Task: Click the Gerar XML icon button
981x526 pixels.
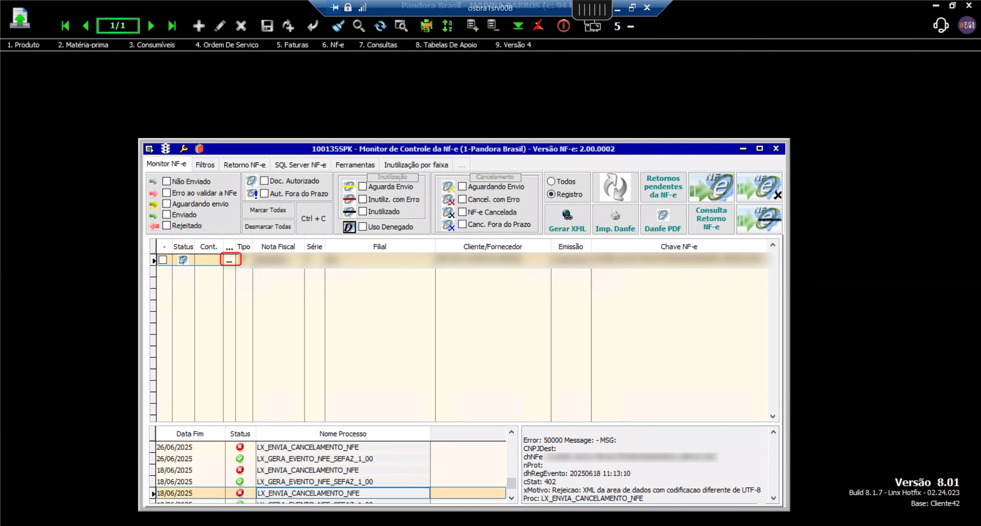Action: [567, 219]
